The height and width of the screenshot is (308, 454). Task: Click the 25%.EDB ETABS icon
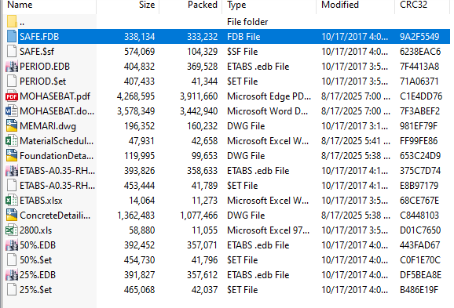coord(12,275)
